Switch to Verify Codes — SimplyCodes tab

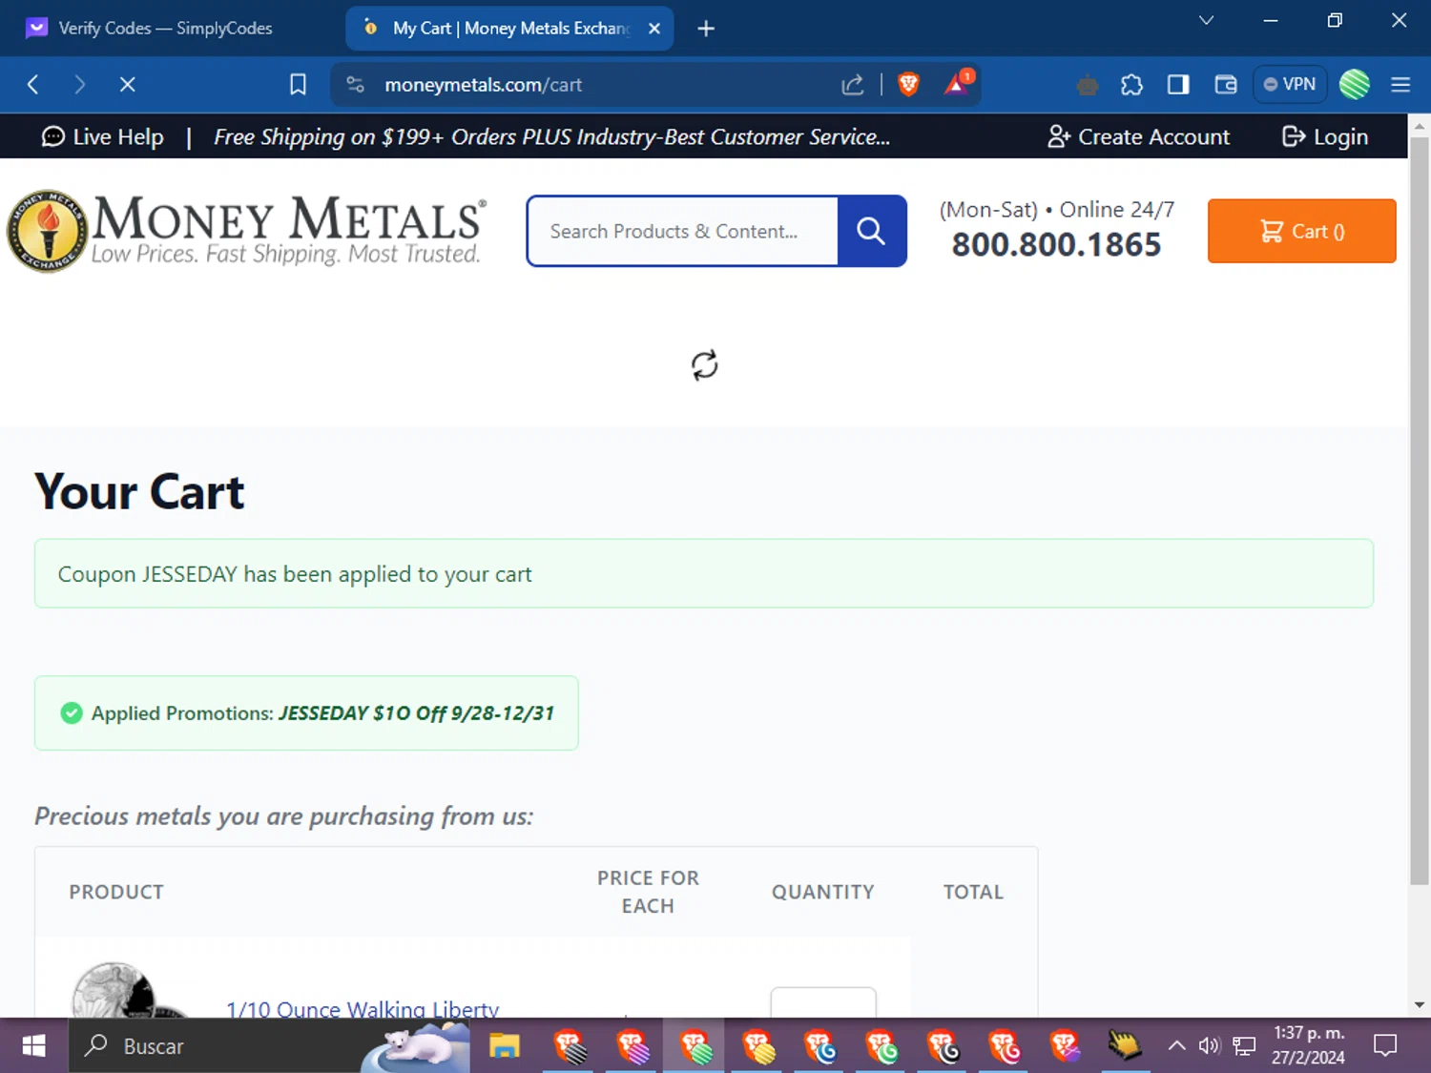tap(165, 28)
